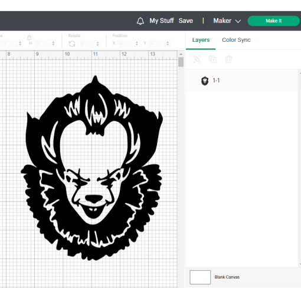Click the Position Y stepper arrows

[168, 44]
